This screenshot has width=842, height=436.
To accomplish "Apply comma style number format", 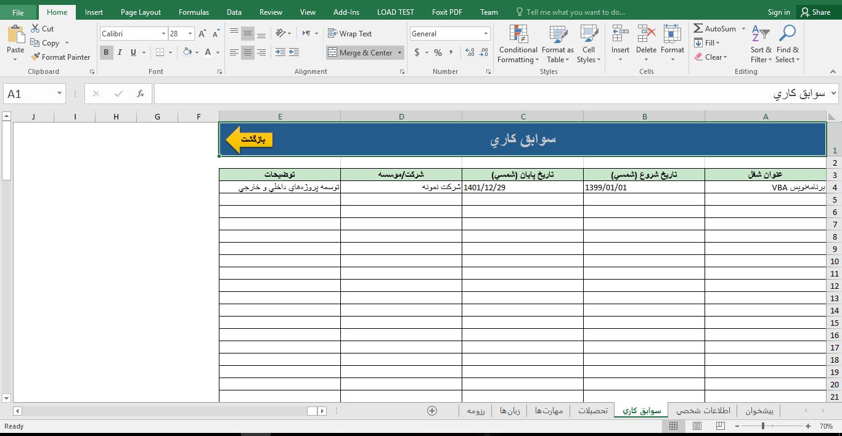I will (452, 53).
